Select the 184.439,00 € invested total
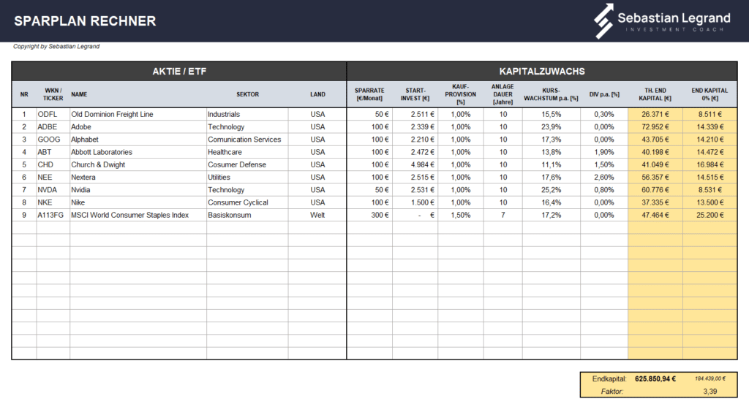The height and width of the screenshot is (407, 749). tap(710, 379)
